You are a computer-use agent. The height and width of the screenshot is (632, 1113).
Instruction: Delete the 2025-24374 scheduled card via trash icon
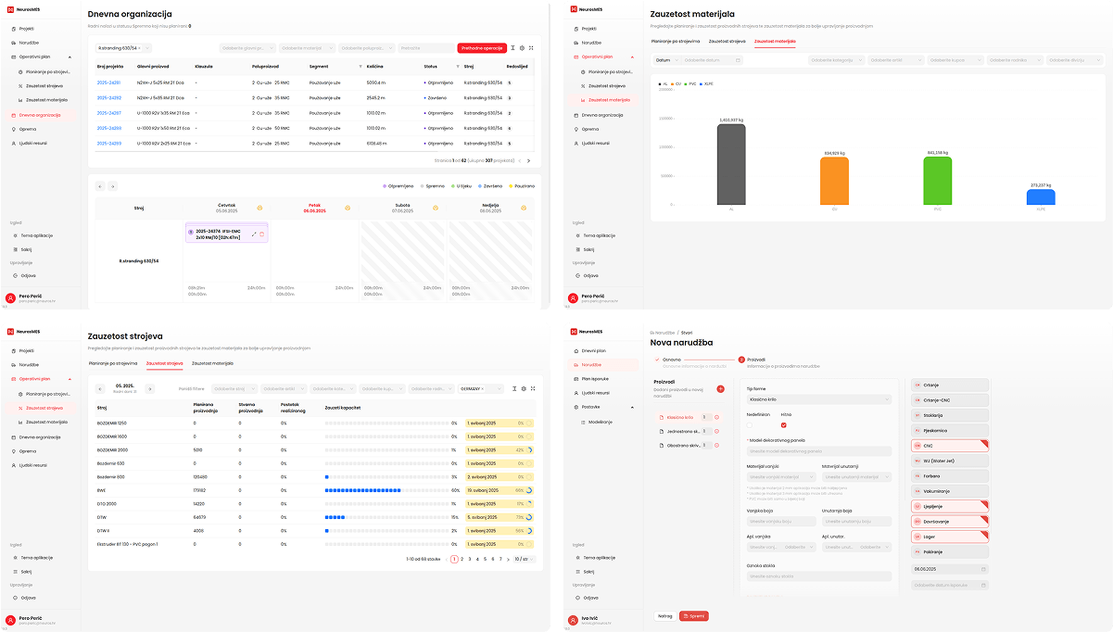point(261,234)
